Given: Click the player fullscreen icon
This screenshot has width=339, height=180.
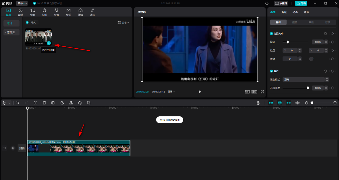Looking at the screenshot, I should pyautogui.click(x=262, y=92).
